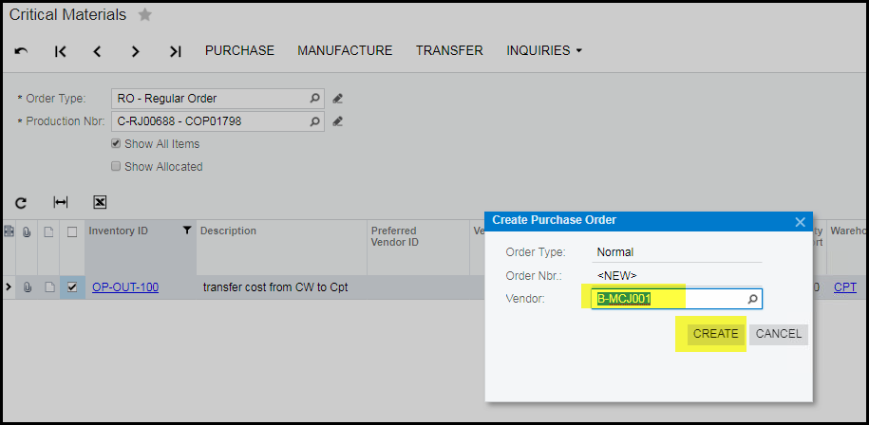The image size is (869, 425).
Task: Fit grid columns to width
Action: point(61,202)
